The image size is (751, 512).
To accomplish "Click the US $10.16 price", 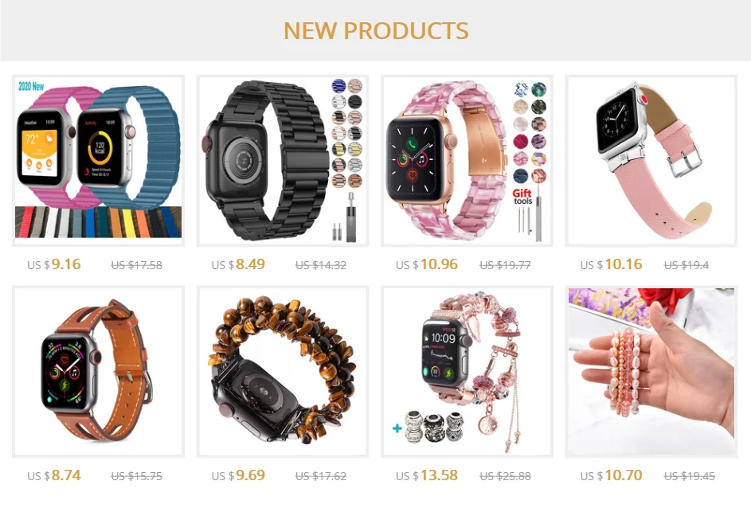I will point(611,264).
